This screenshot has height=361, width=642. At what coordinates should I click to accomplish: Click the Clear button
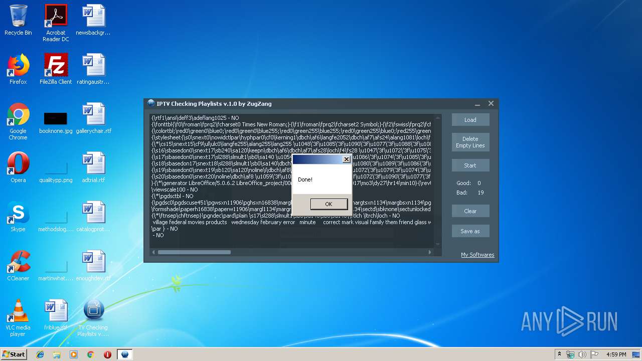tap(470, 211)
